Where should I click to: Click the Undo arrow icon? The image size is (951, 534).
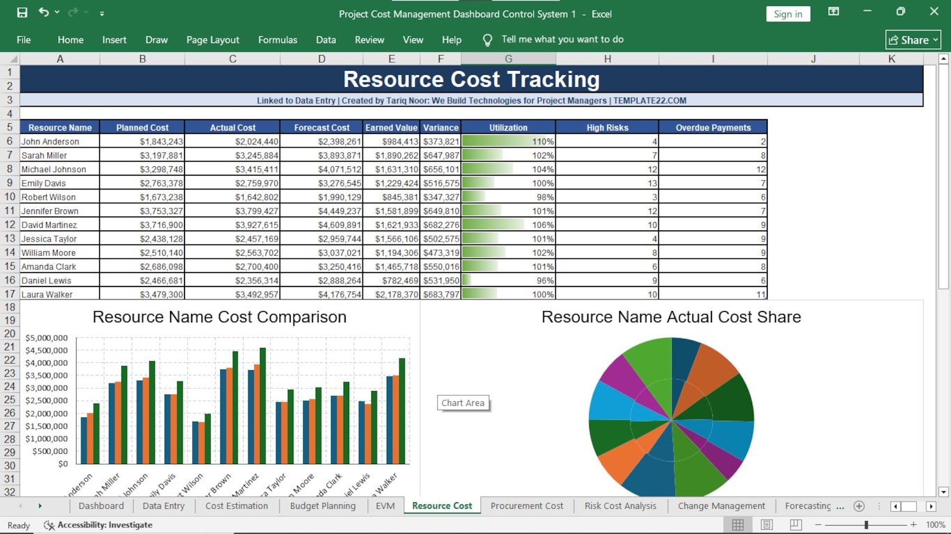tap(44, 12)
